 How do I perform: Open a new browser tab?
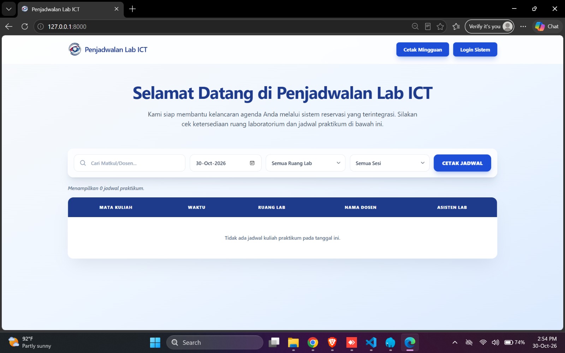point(132,9)
